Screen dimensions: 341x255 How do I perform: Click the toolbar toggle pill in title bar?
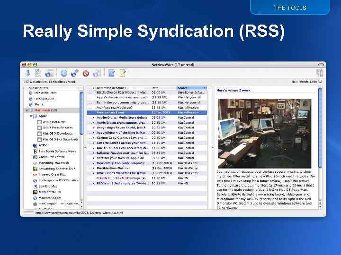(321, 65)
